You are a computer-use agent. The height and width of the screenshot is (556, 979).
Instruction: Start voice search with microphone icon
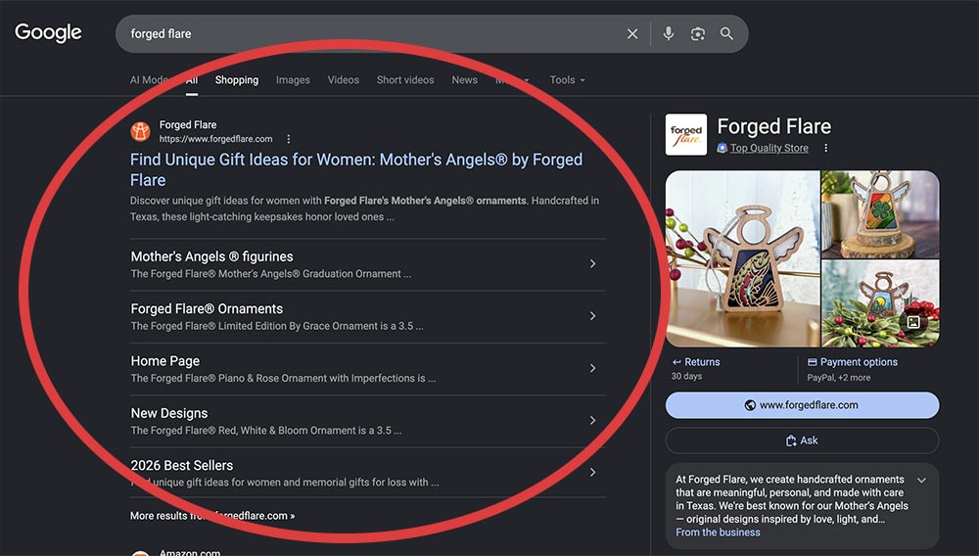pyautogui.click(x=668, y=33)
